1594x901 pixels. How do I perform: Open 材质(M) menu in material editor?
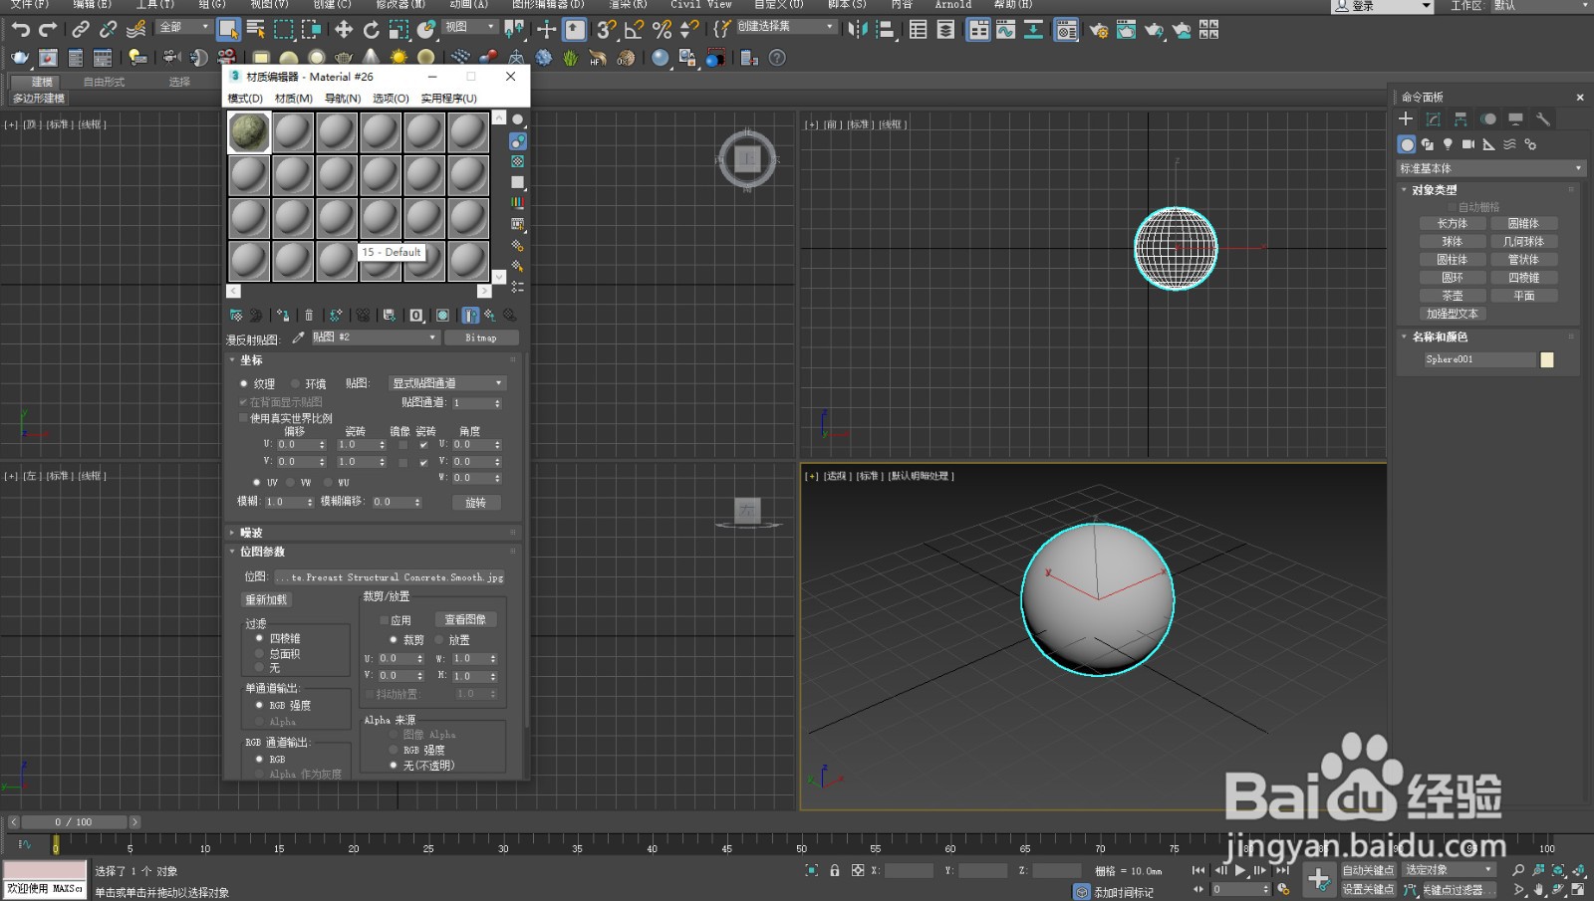coord(294,99)
